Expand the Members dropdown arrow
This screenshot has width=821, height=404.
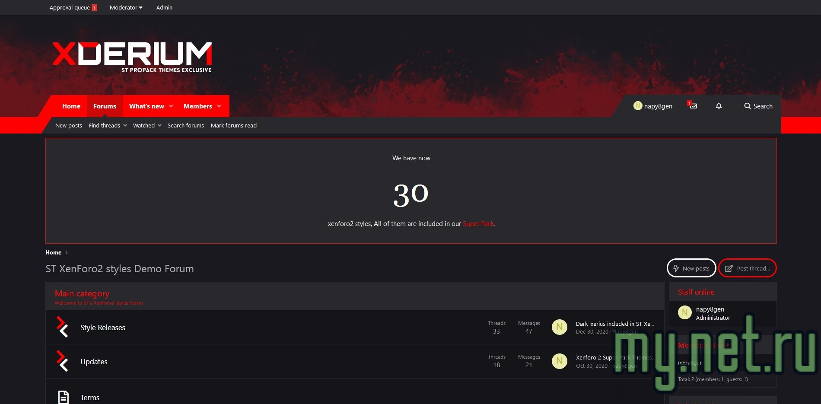[x=219, y=106]
